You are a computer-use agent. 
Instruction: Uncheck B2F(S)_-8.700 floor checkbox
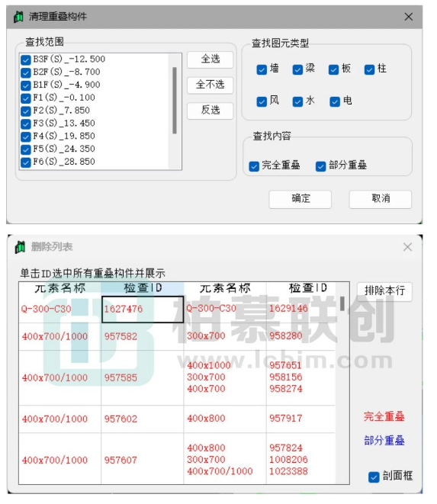25,72
